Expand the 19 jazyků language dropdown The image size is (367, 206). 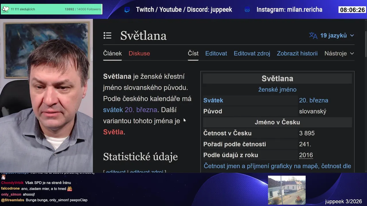point(337,35)
